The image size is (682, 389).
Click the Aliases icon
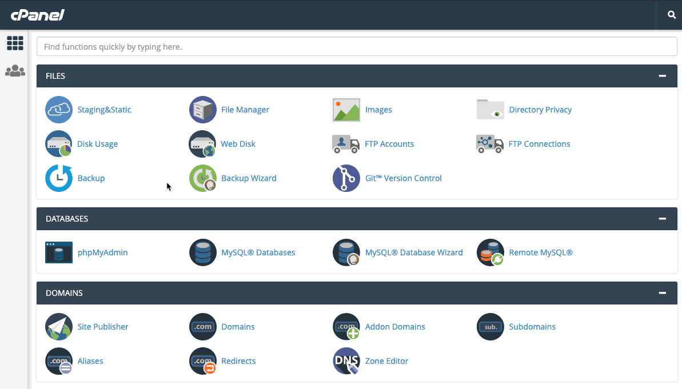click(x=59, y=361)
